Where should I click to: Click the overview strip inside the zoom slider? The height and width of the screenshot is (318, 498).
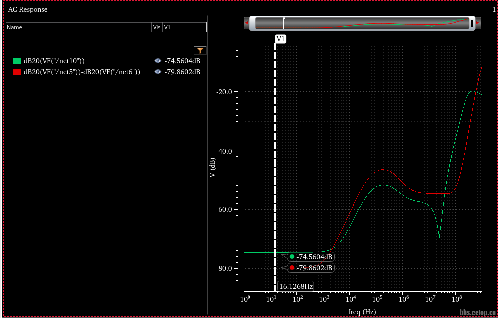click(362, 23)
